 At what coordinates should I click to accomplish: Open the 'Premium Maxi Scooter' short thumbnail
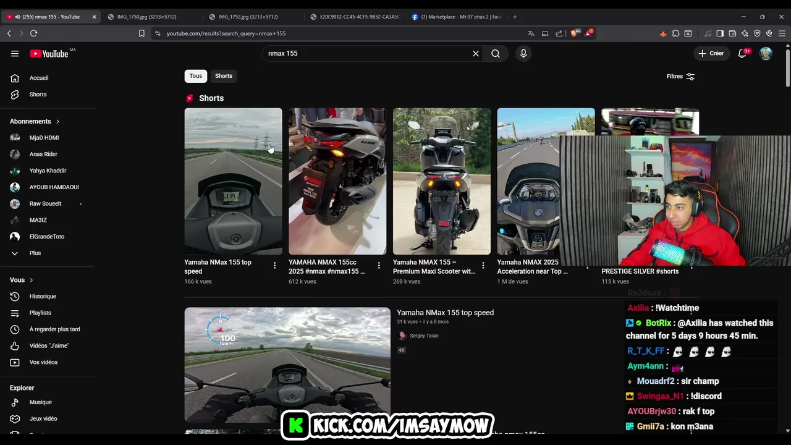coord(442,181)
